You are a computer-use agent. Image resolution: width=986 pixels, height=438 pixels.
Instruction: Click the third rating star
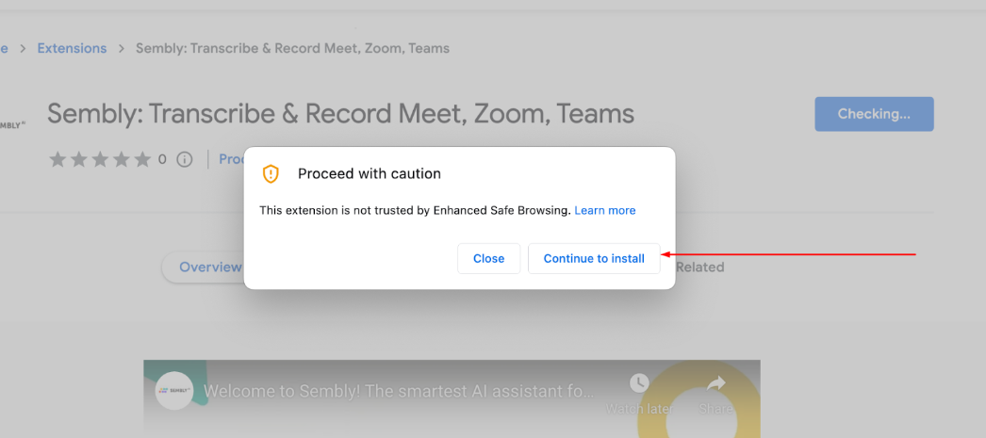click(x=100, y=159)
